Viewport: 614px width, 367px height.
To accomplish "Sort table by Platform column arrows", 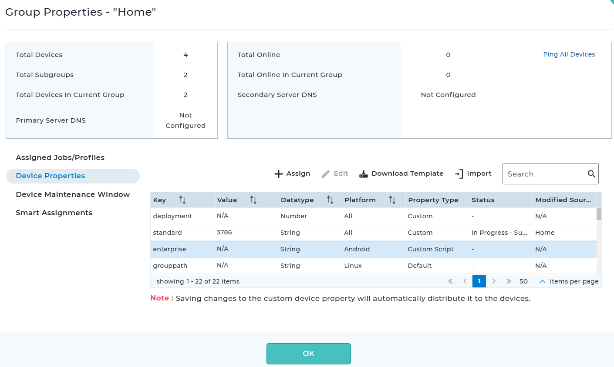I will point(392,200).
